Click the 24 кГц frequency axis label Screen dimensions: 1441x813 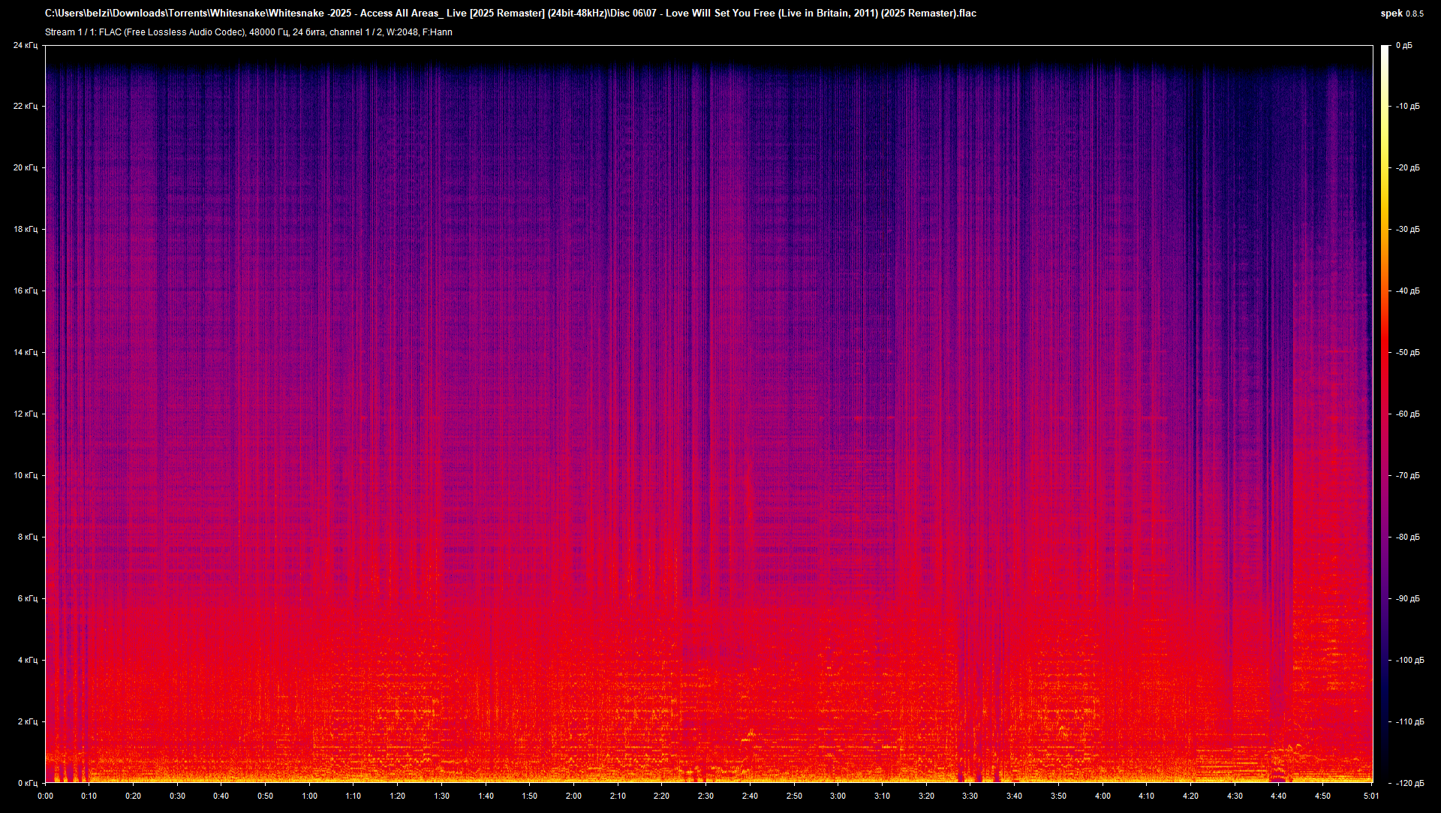pos(26,45)
